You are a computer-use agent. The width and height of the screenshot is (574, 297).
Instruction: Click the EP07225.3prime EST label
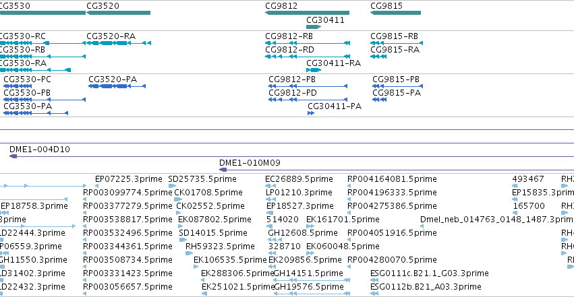(128, 179)
